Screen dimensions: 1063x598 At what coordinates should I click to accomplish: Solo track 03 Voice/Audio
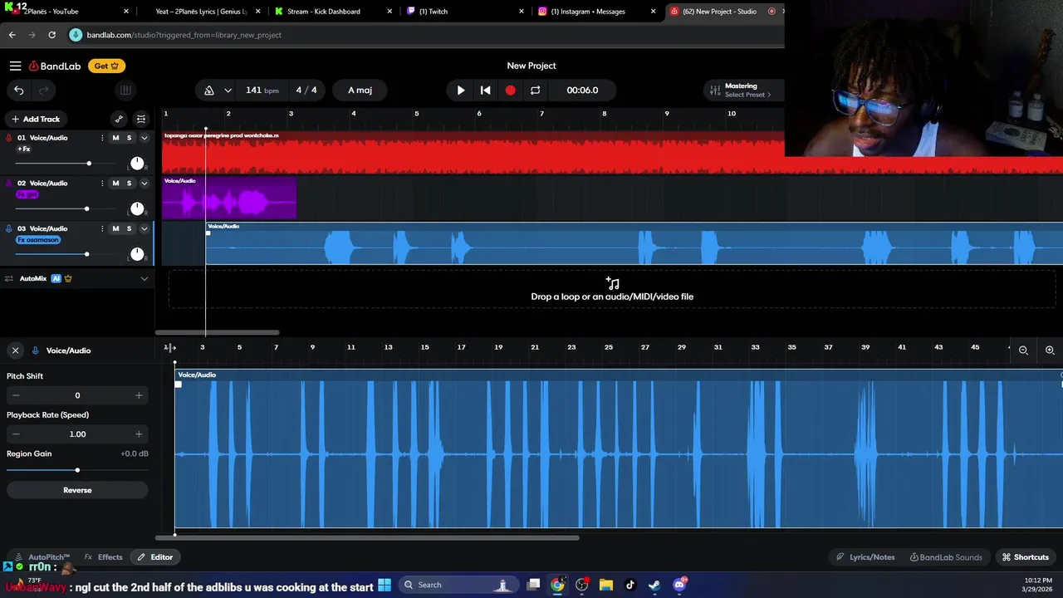129,228
